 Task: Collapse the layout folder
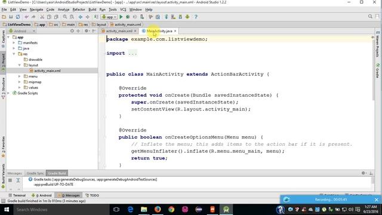20,65
